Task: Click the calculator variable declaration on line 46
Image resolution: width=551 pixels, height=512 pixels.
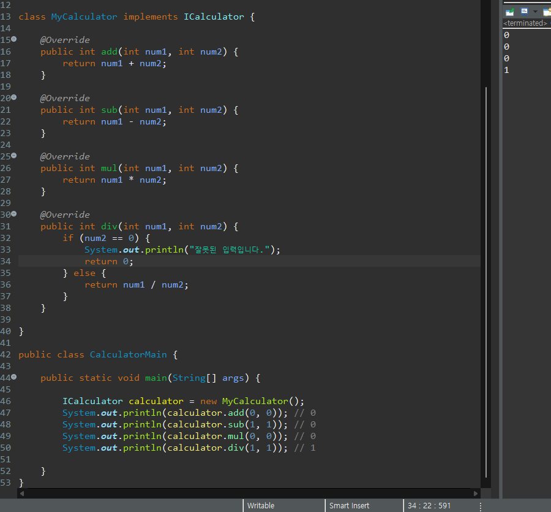Action: click(x=156, y=401)
